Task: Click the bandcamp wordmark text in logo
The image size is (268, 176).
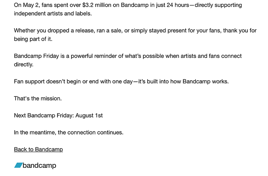Action: [x=39, y=166]
